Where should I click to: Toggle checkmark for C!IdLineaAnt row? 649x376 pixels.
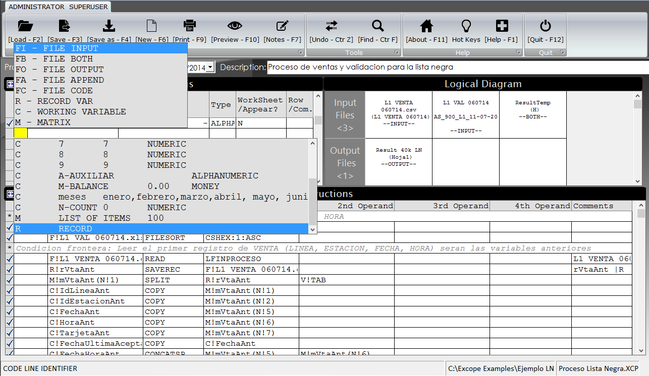pos(10,290)
